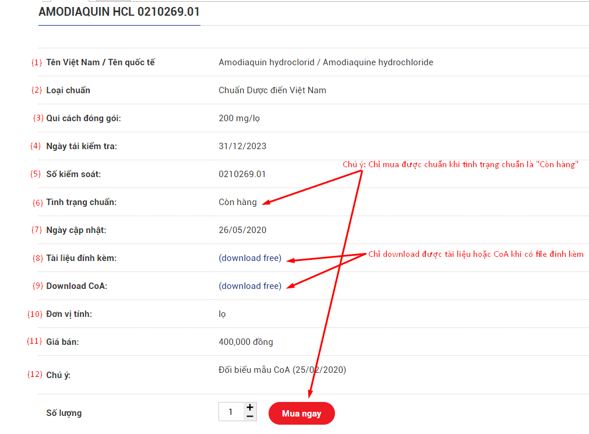This screenshot has width=589, height=434.
Task: Click the label Ngày tái kiểm tra
Action: (x=82, y=146)
